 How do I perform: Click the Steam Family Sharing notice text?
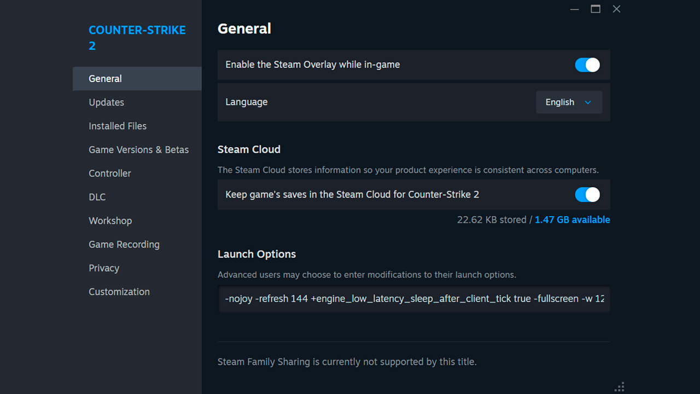(x=347, y=362)
